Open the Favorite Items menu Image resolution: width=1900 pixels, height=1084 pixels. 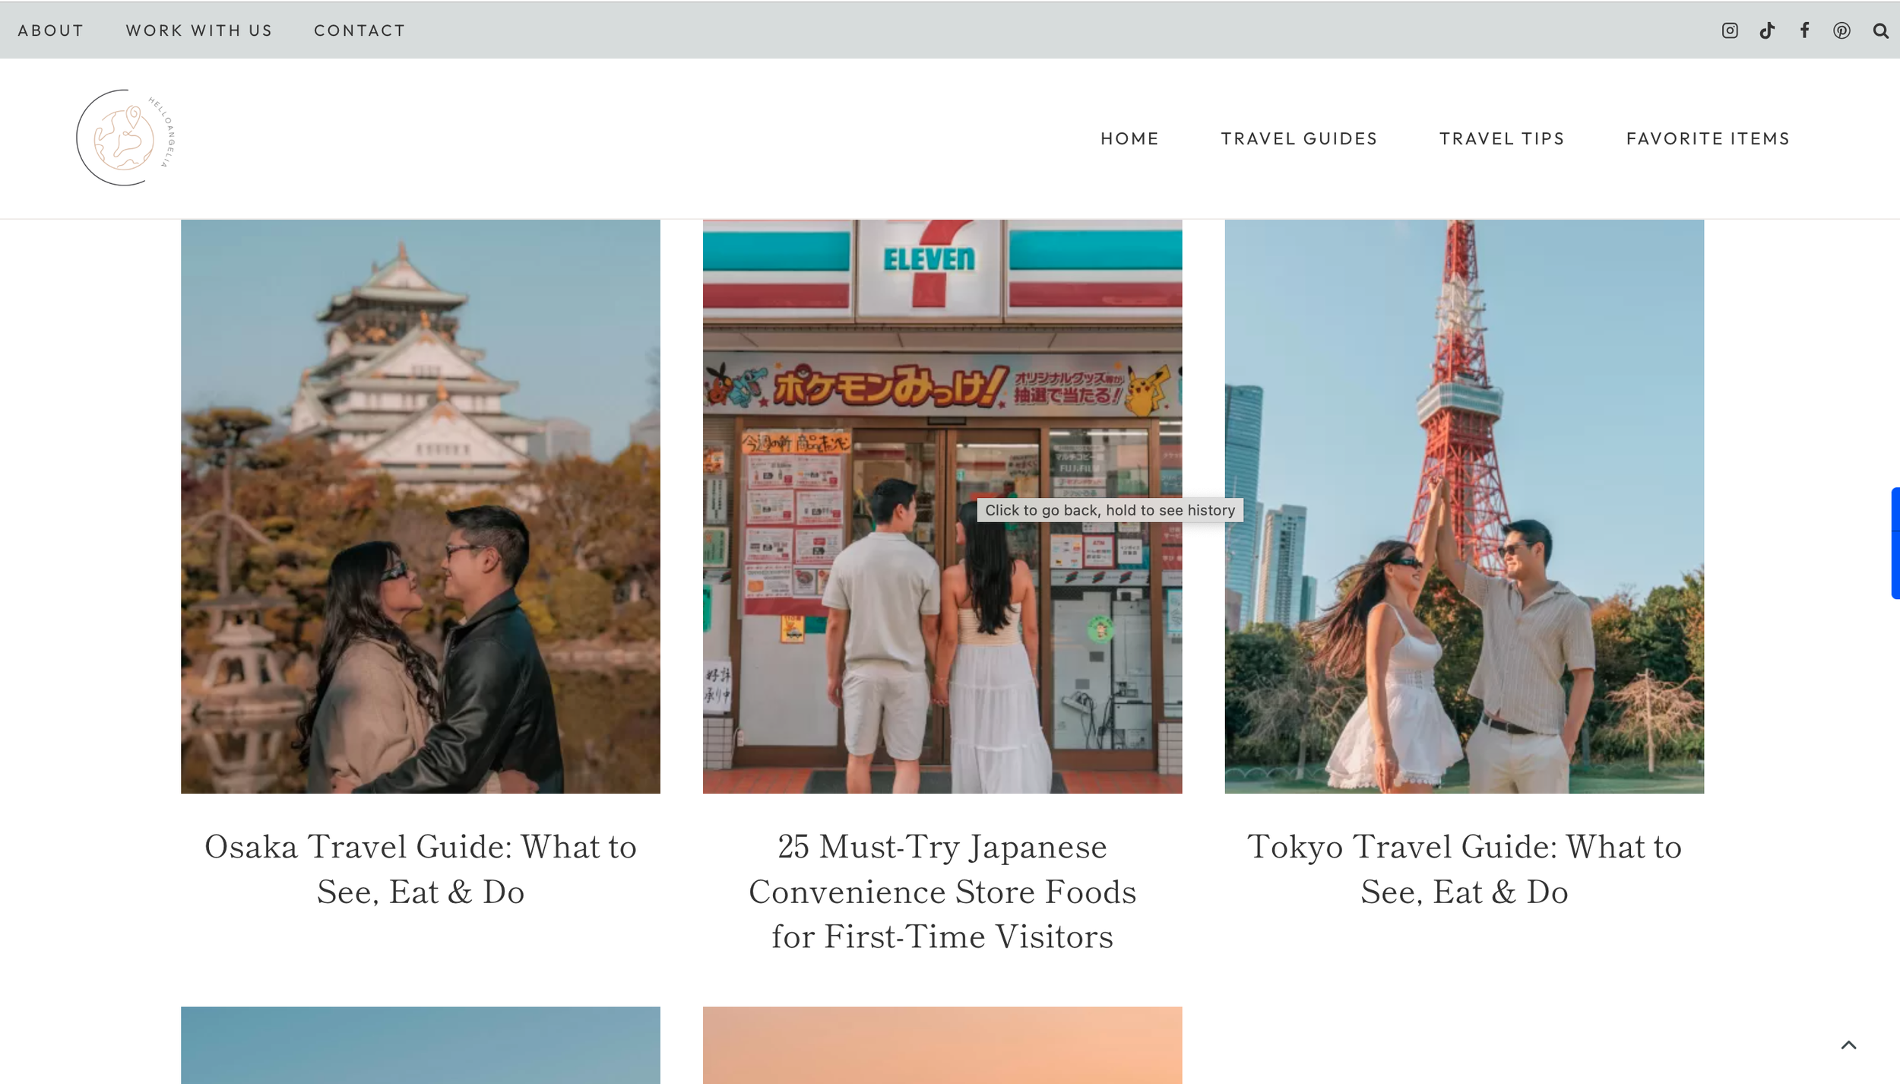click(1708, 138)
